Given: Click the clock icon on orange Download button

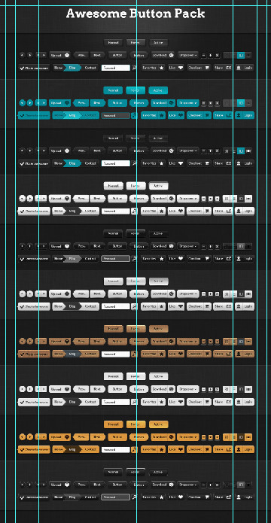Looking at the screenshot, I should click(172, 437).
